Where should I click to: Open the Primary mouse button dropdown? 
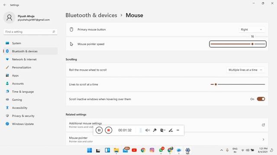(x=251, y=30)
